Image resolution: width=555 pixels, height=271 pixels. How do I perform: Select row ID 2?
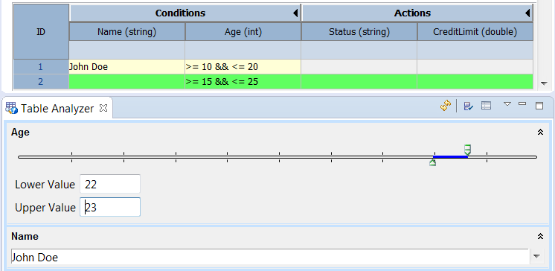[41, 81]
